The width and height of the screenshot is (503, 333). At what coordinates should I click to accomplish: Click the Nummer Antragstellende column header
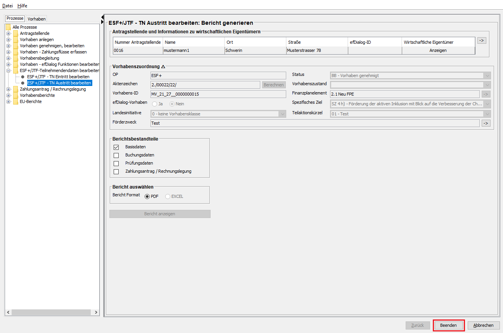point(138,42)
